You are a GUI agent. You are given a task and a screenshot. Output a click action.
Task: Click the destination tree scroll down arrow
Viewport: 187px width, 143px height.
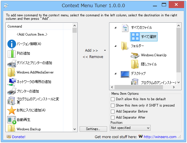[178, 82]
